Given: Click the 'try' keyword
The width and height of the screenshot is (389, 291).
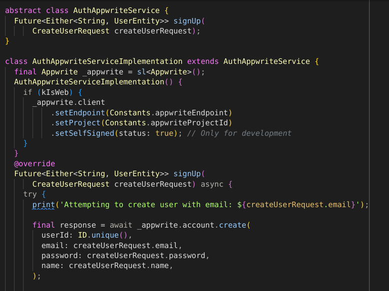Looking at the screenshot, I should point(30,194).
